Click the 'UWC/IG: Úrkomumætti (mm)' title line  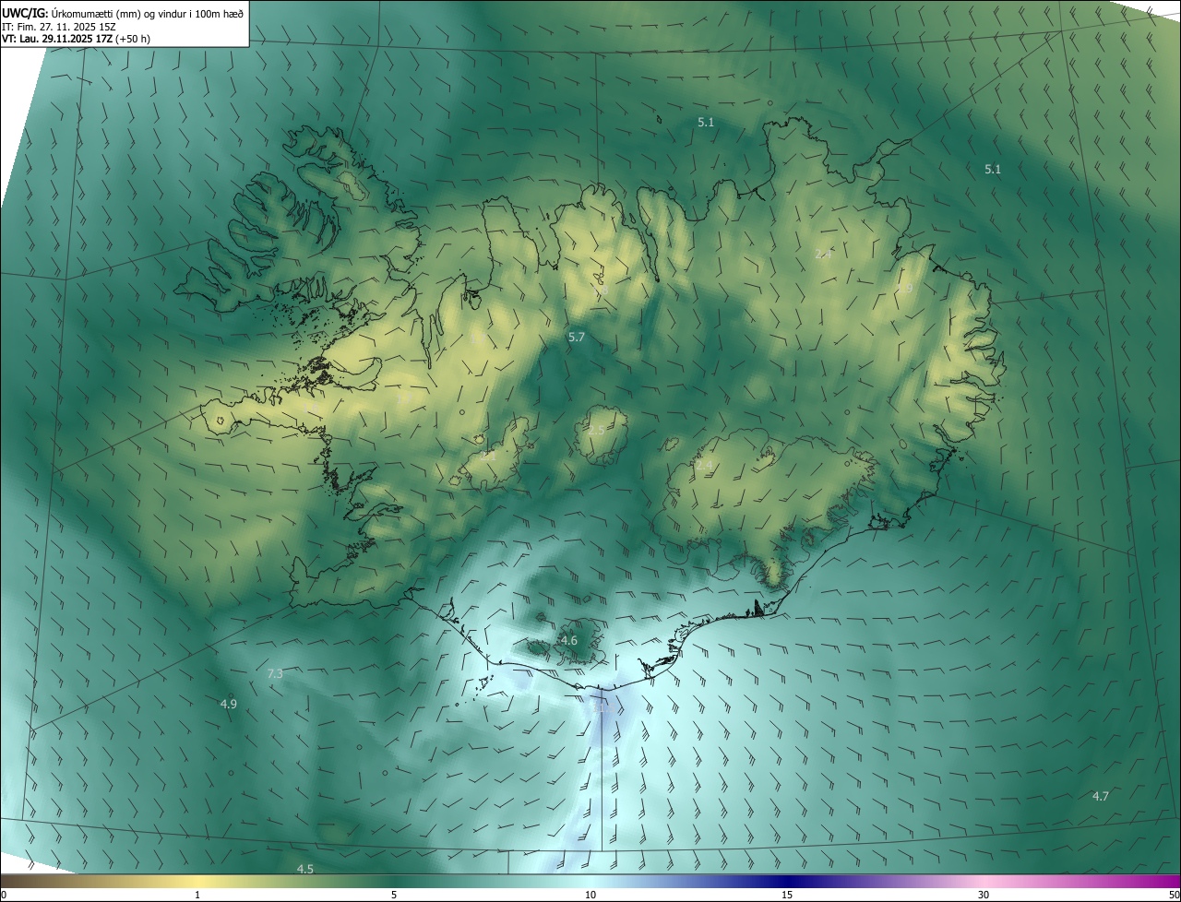pyautogui.click(x=123, y=12)
